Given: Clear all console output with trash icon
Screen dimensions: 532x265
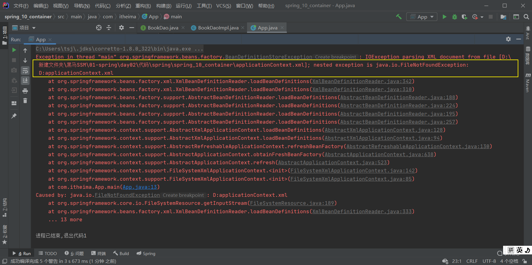Looking at the screenshot, I should [25, 100].
